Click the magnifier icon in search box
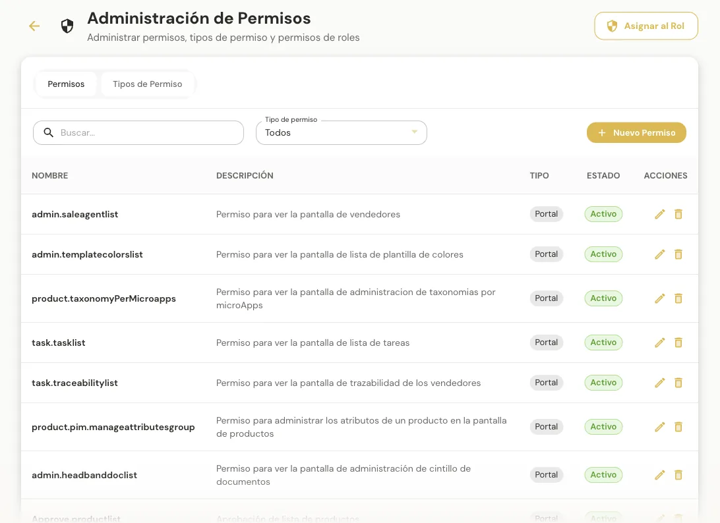 coord(48,132)
